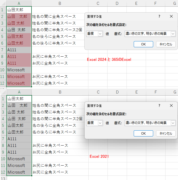
Task: Select column A header in lower sheet
Action: [x=19, y=92]
